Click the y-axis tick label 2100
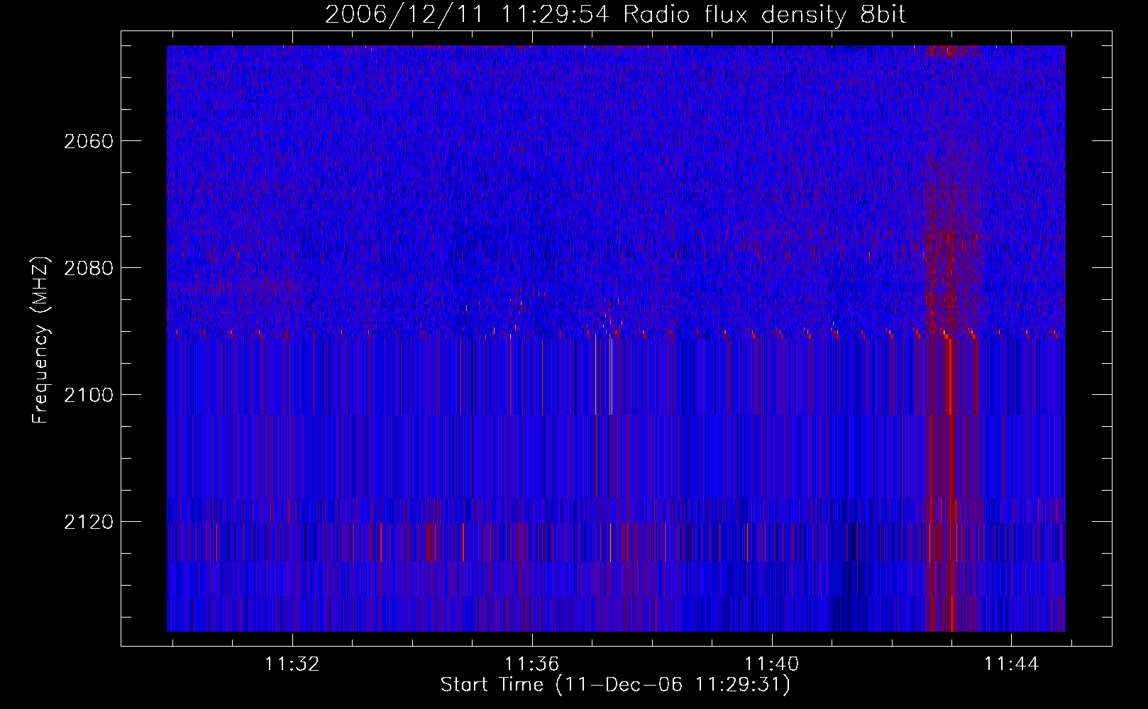 pos(89,395)
